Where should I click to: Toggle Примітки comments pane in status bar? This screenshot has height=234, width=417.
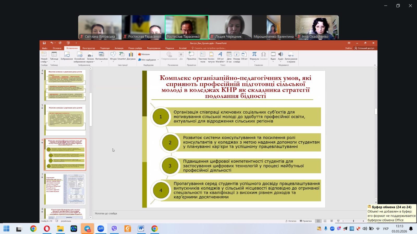[x=306, y=221]
